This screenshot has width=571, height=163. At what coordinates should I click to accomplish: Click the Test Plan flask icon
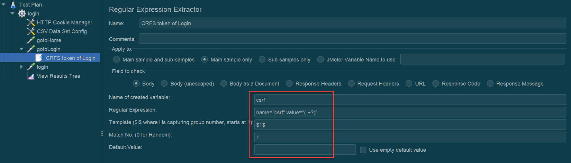coord(13,4)
